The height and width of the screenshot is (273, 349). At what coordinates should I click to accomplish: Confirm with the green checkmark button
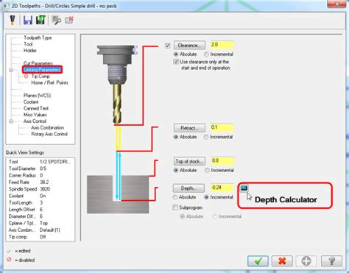[x=258, y=261]
